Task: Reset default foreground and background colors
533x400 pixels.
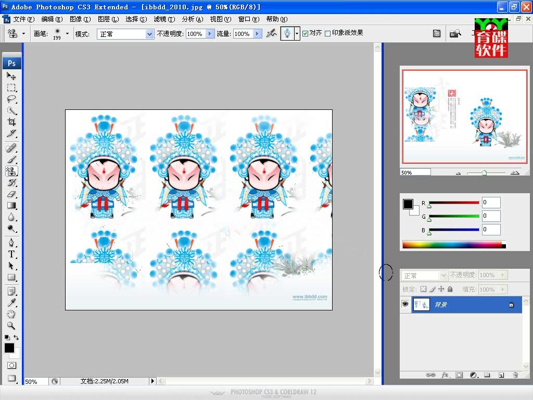Action: (x=7, y=337)
